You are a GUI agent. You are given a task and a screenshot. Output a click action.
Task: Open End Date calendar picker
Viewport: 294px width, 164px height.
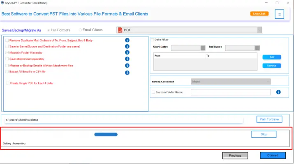[x=257, y=48]
